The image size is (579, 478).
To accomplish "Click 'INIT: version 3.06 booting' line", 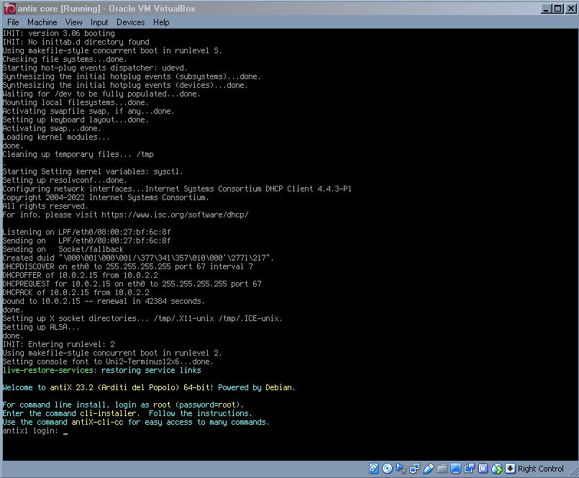I will pos(58,33).
